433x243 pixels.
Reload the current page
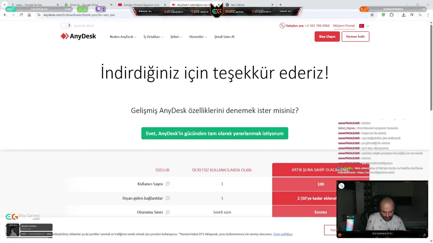(21, 15)
